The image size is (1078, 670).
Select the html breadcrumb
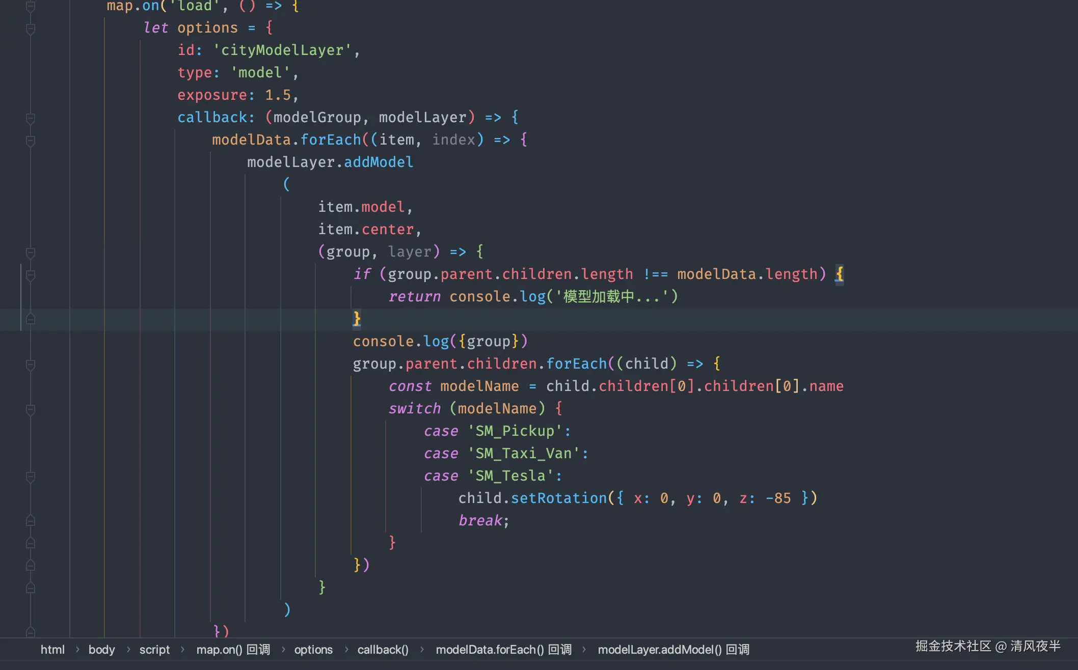[x=52, y=650]
